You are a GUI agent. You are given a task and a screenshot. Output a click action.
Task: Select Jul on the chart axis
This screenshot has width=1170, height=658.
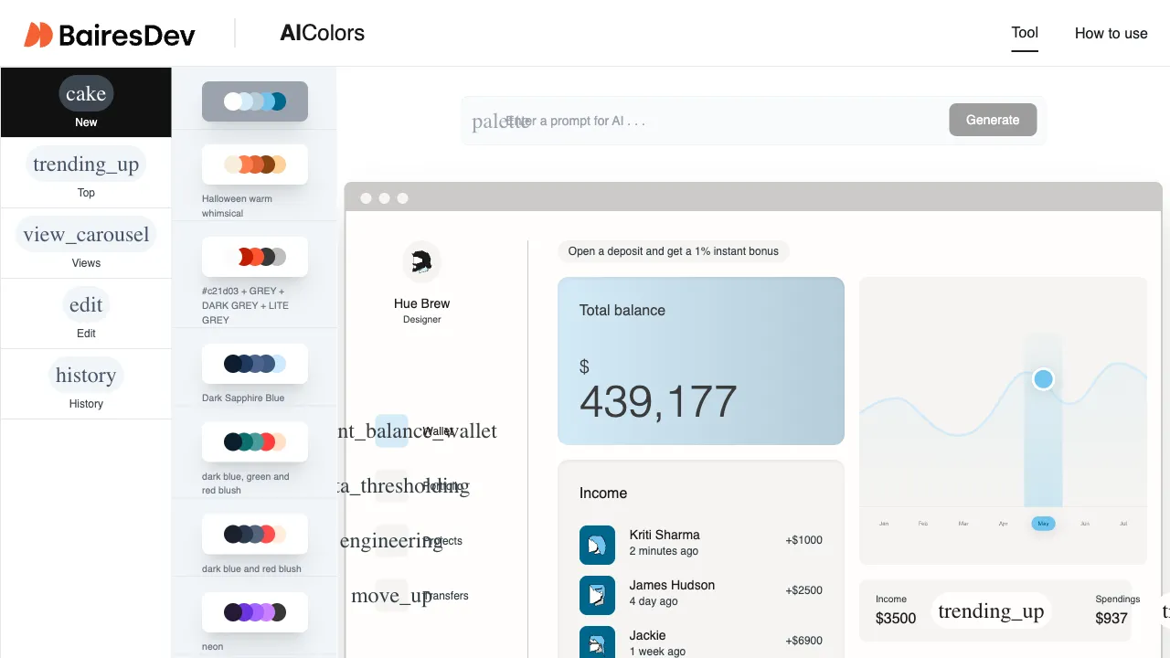(x=1123, y=524)
